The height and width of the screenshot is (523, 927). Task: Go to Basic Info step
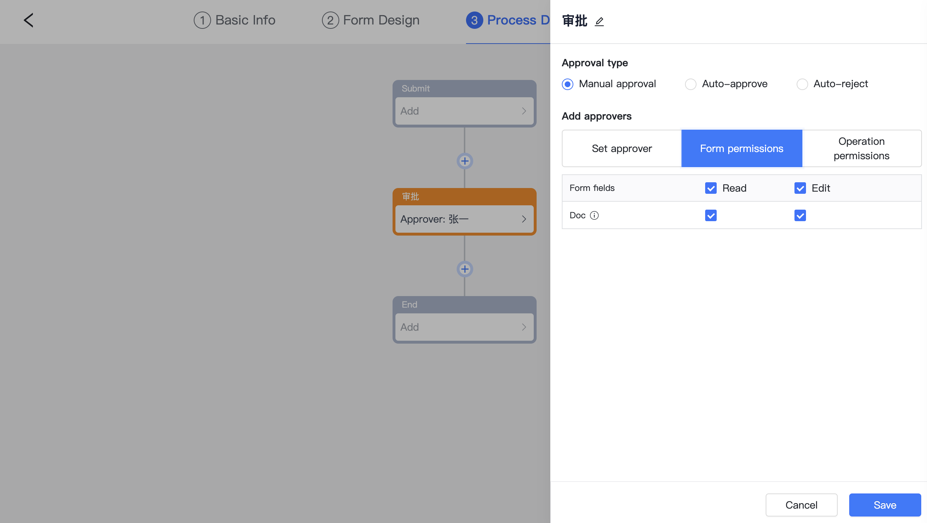click(234, 20)
